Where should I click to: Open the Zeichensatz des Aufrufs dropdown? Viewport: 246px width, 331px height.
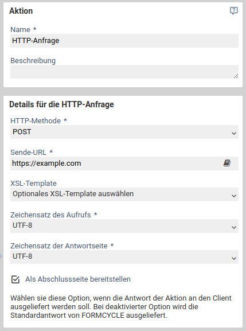click(124, 225)
